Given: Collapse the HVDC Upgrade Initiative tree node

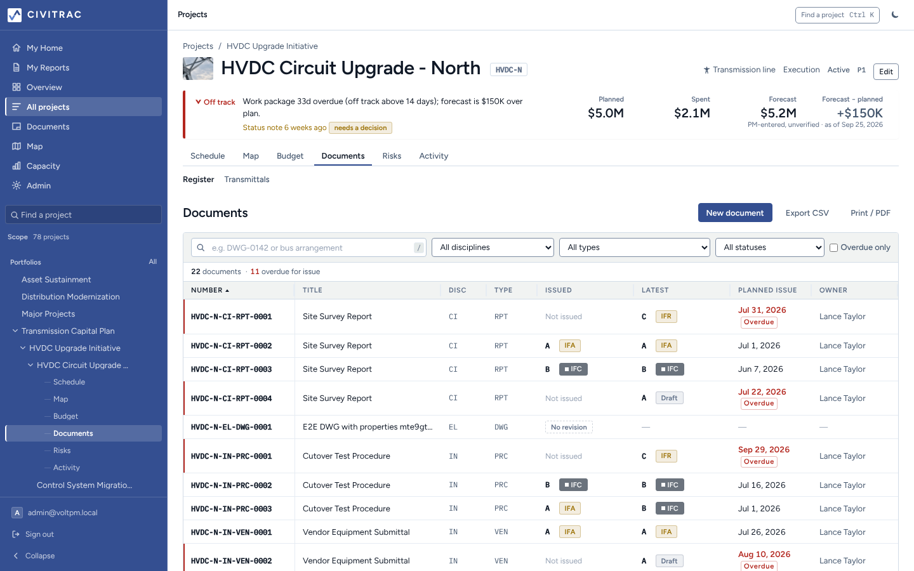Looking at the screenshot, I should click(23, 348).
